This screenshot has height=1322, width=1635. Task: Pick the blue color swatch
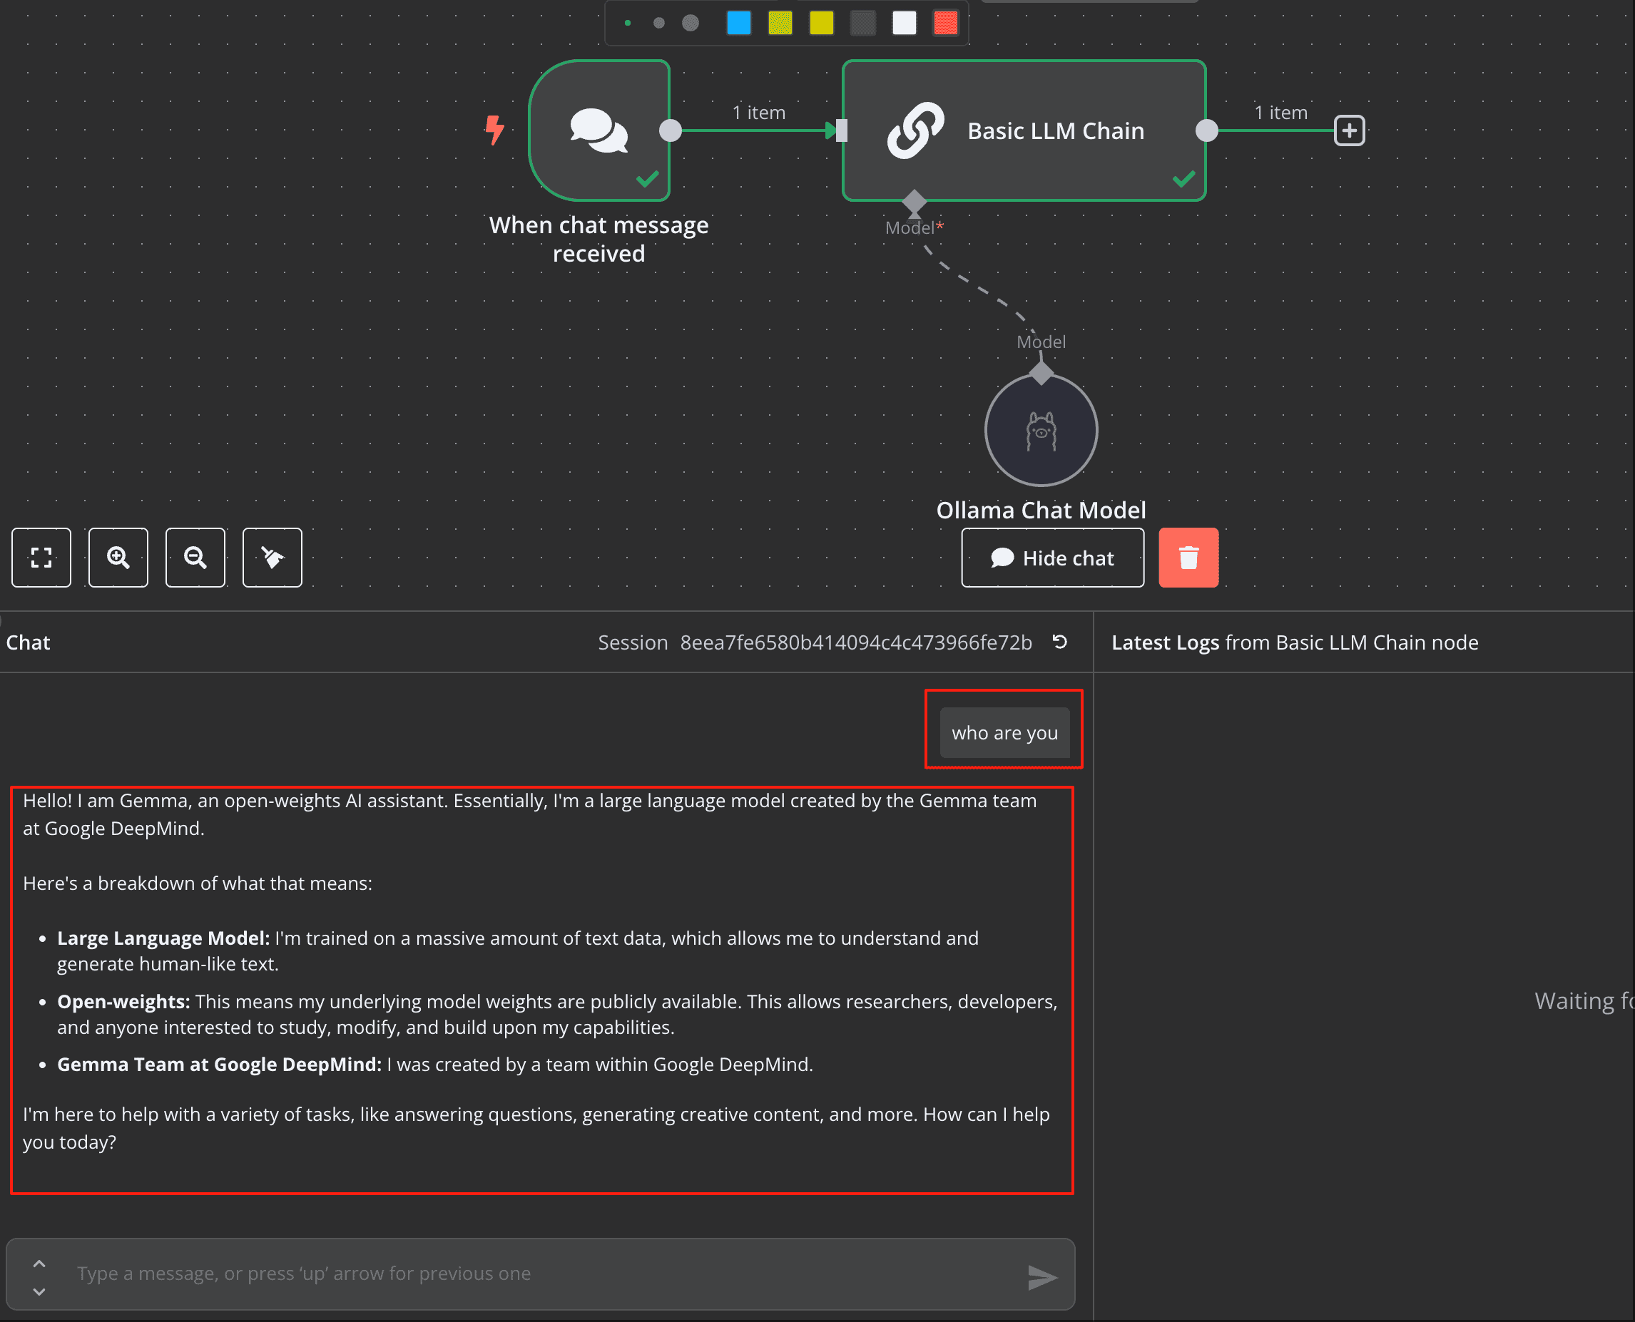(x=738, y=23)
